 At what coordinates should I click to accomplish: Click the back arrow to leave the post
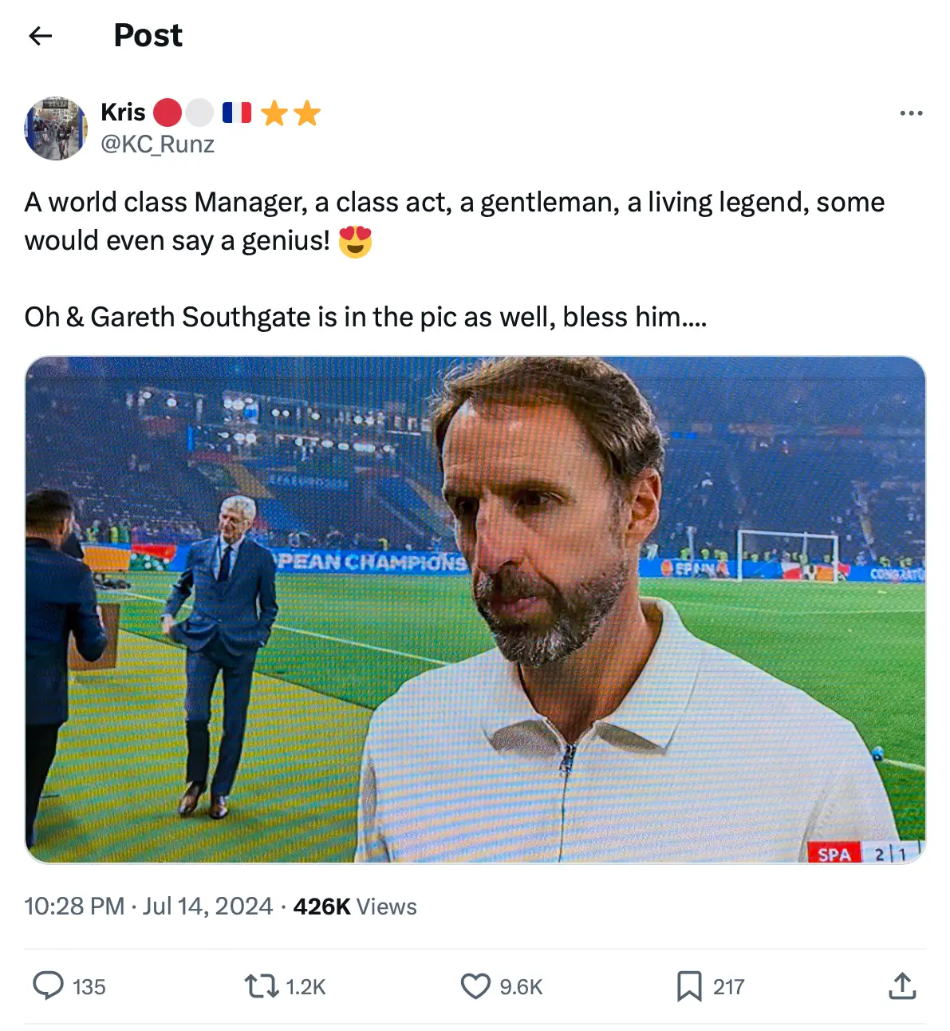tap(40, 37)
